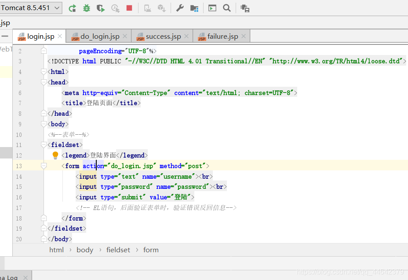Click the meta Content-Type attribute value
The image size is (408, 280).
point(146,93)
